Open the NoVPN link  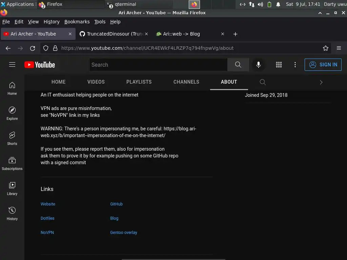point(47,232)
